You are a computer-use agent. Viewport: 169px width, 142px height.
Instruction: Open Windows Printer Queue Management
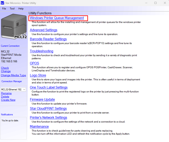point(57,18)
